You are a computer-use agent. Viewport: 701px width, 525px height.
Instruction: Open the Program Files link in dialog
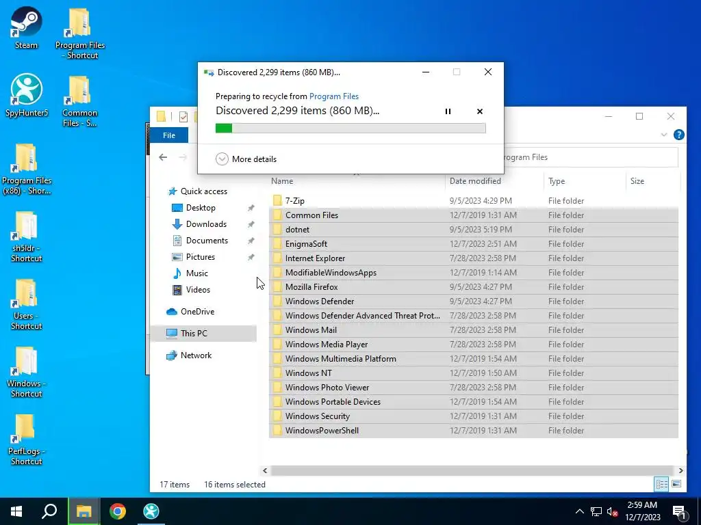(334, 96)
